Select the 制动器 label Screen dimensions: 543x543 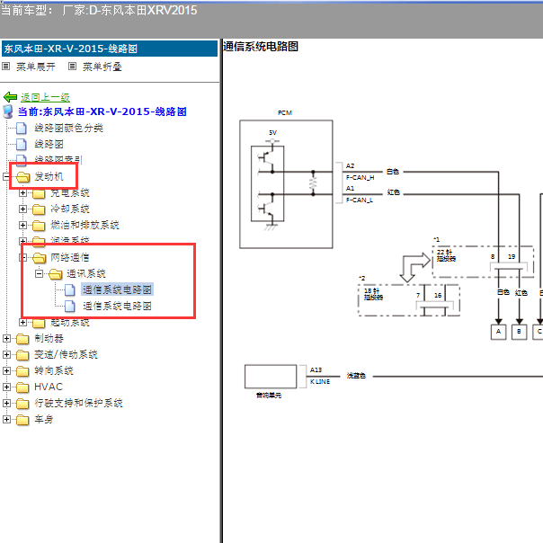(x=49, y=338)
